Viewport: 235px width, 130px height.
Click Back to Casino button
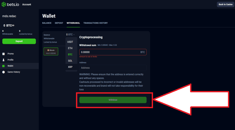(x=226, y=4)
